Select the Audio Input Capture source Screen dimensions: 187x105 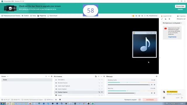click(x=79, y=86)
